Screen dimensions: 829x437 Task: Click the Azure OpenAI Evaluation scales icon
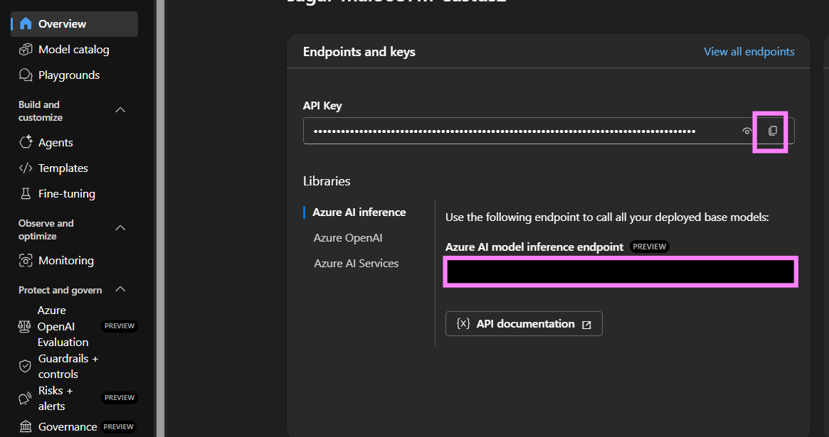pyautogui.click(x=24, y=326)
